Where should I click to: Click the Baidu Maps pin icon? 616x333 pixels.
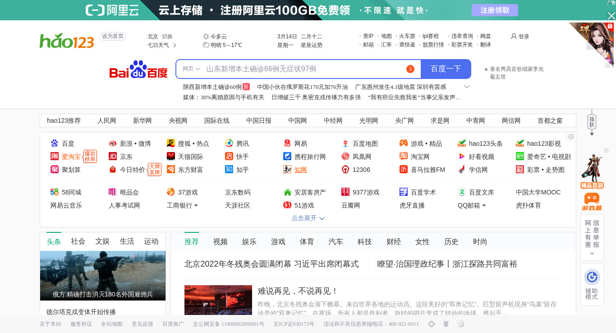[x=345, y=143]
